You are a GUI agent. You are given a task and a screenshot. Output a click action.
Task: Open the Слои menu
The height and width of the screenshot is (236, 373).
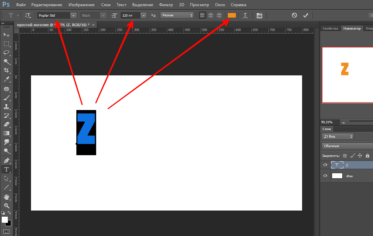106,5
